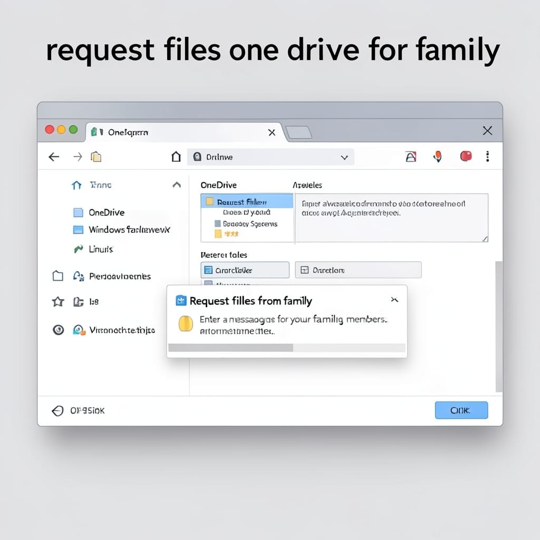The image size is (540, 540).
Task: Click the Dɛrɛrɛr toles section label
Action: (224, 255)
